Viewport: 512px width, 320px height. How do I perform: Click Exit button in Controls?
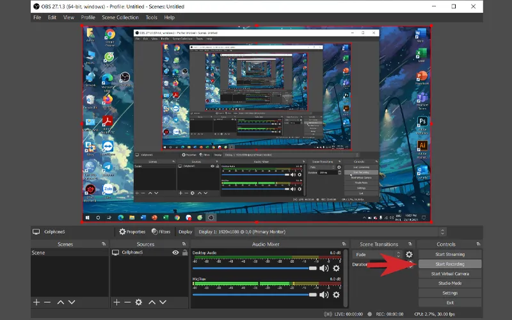point(450,303)
